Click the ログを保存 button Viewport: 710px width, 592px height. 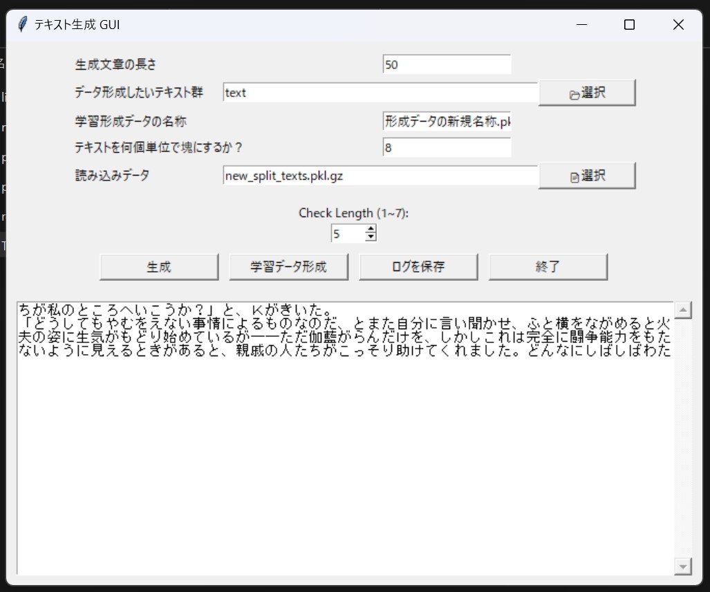[418, 267]
